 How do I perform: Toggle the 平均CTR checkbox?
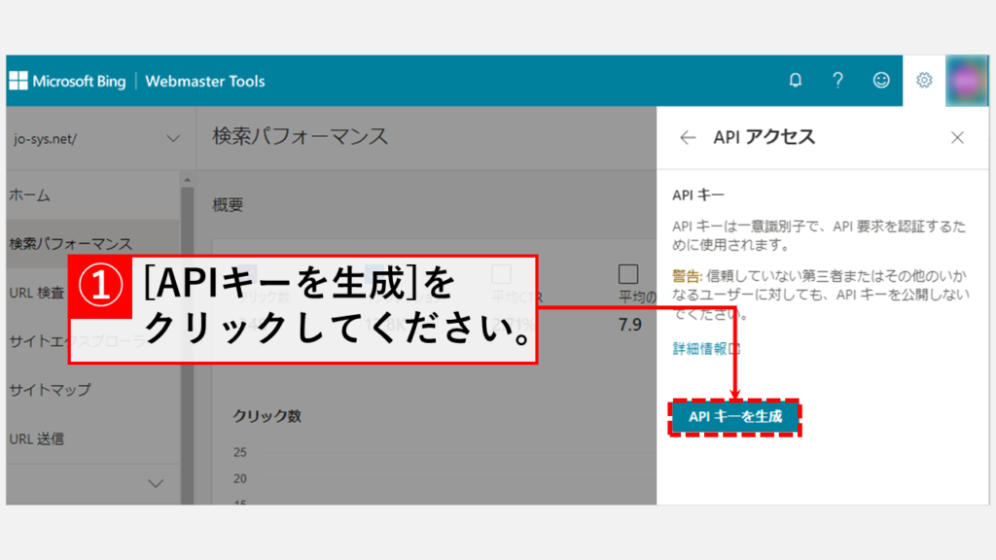501,273
